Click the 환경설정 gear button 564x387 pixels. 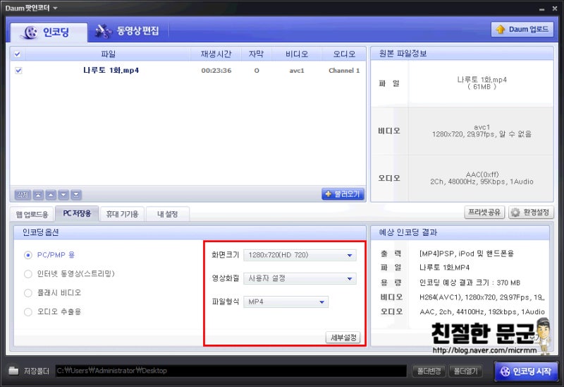click(531, 213)
